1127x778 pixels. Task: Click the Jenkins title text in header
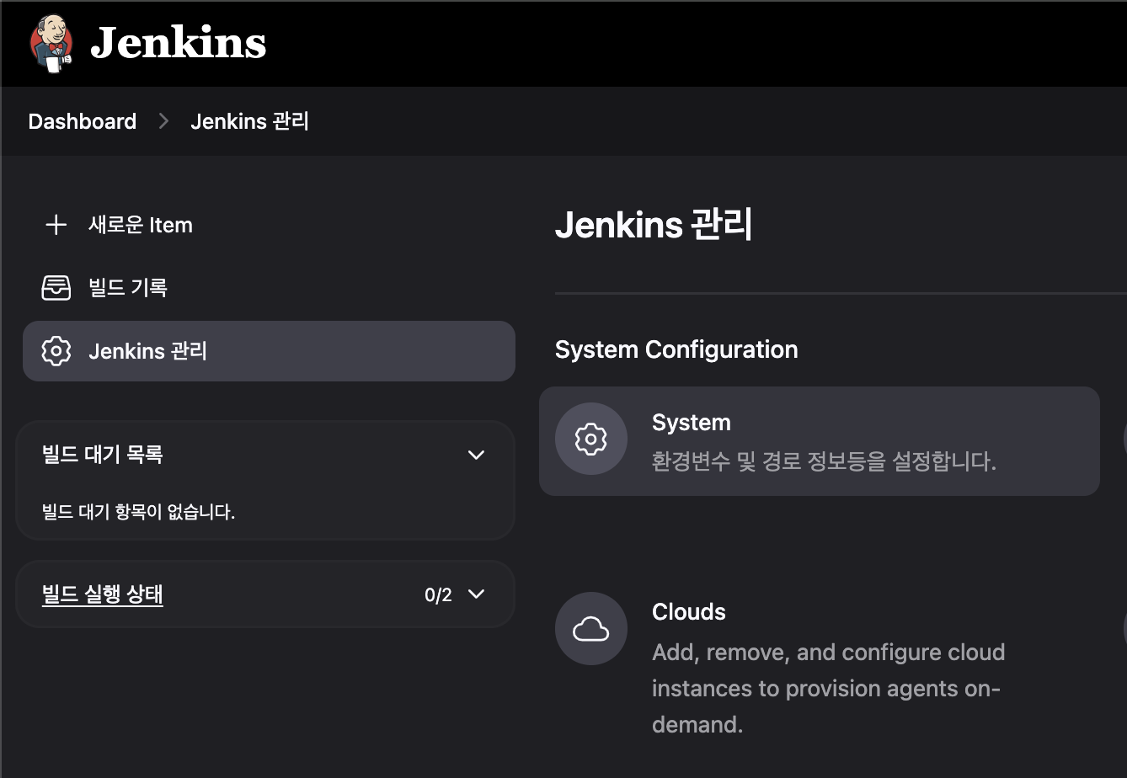coord(178,42)
